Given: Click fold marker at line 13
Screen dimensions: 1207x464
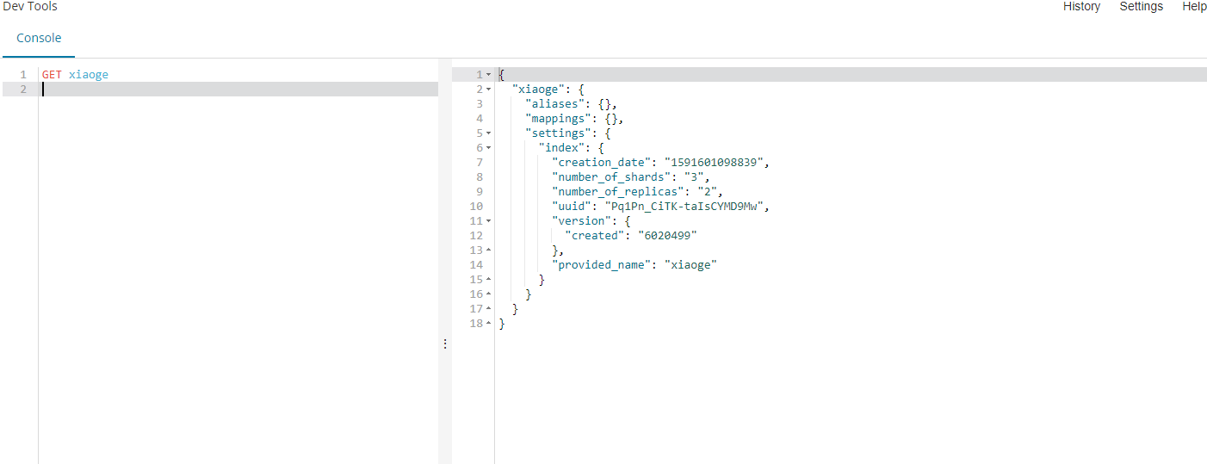Looking at the screenshot, I should [489, 251].
